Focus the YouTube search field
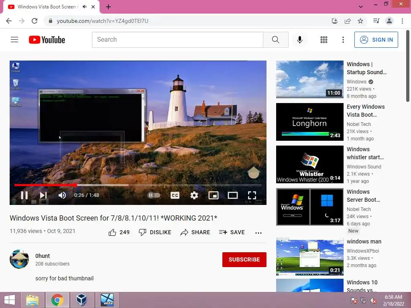411x308 pixels. 177,40
